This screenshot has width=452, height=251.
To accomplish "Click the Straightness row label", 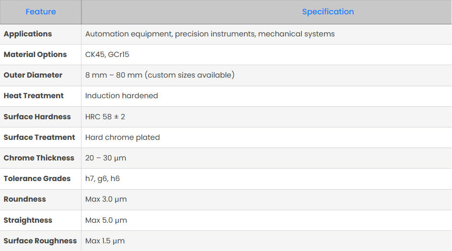I will point(28,220).
